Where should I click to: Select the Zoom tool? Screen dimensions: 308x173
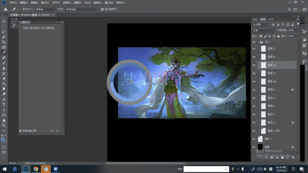point(4,125)
